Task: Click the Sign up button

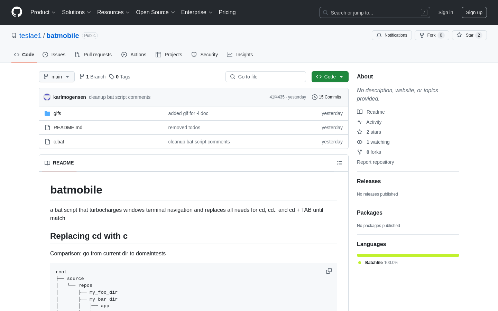Action: (x=474, y=12)
